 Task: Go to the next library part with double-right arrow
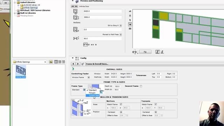(x=76, y=6)
